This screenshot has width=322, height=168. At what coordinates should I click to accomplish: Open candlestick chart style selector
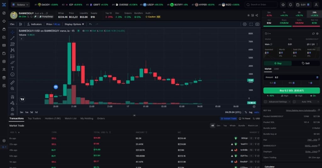pyautogui.click(x=20, y=24)
